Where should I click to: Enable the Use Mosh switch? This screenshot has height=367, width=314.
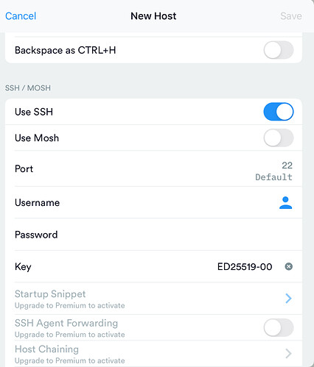279,138
